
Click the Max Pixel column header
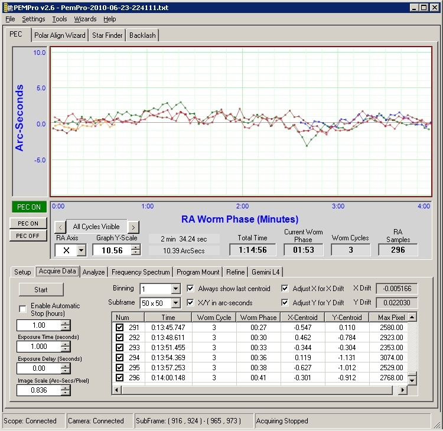click(x=389, y=318)
